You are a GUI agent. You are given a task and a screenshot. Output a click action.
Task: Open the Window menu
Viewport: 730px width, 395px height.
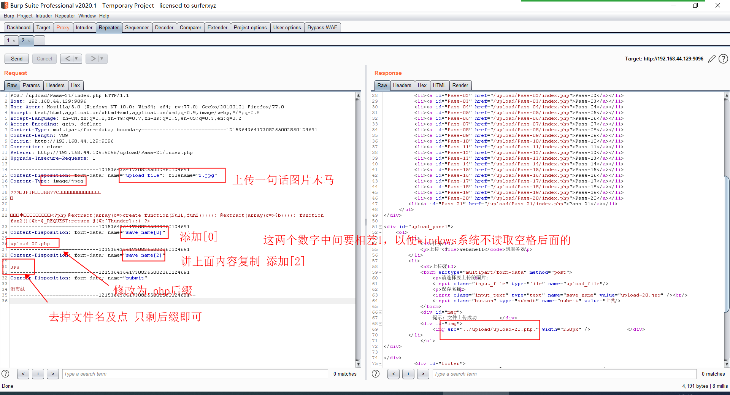[x=87, y=16]
